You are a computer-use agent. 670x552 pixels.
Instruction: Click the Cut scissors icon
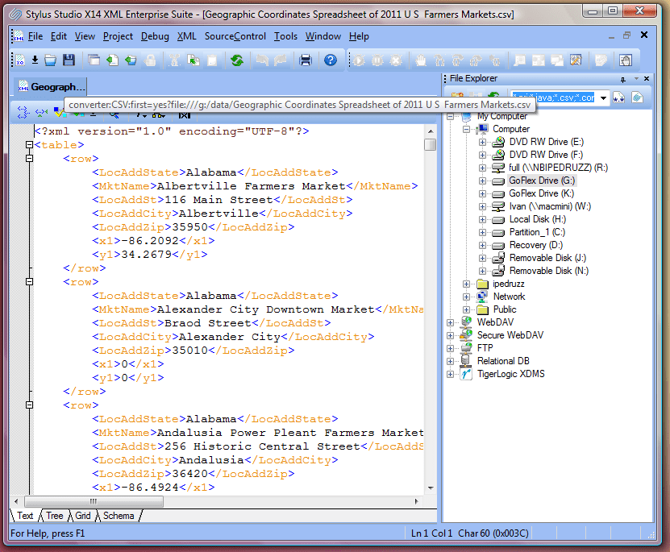pyautogui.click(x=174, y=60)
